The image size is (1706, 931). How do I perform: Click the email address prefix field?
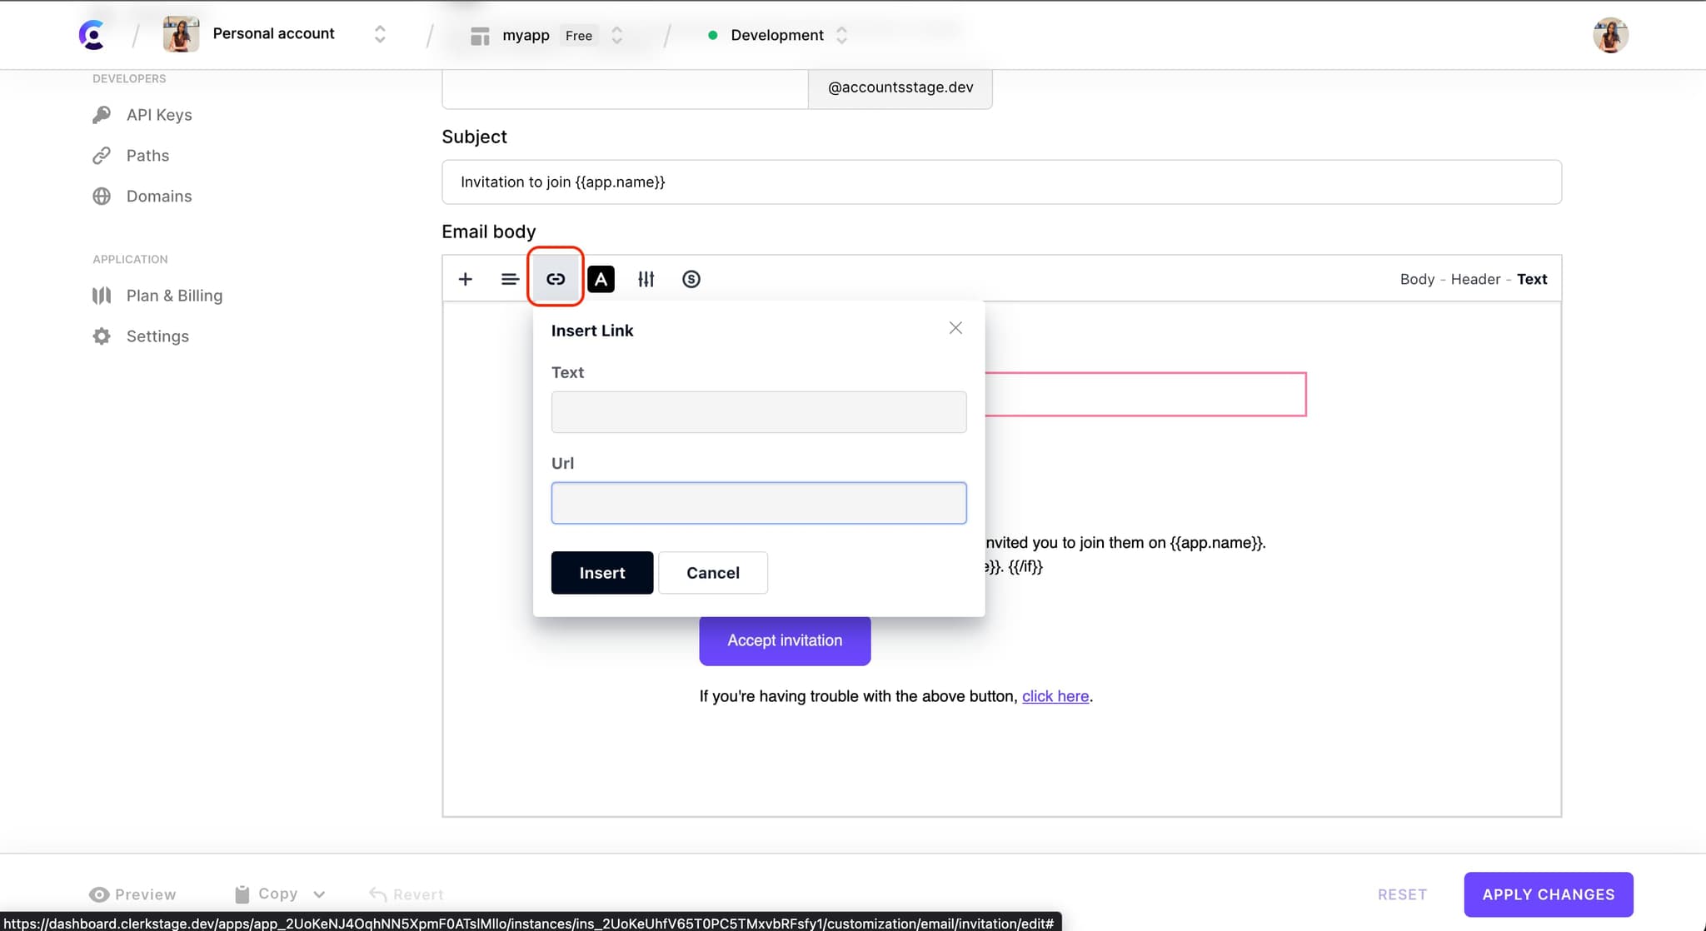point(625,88)
